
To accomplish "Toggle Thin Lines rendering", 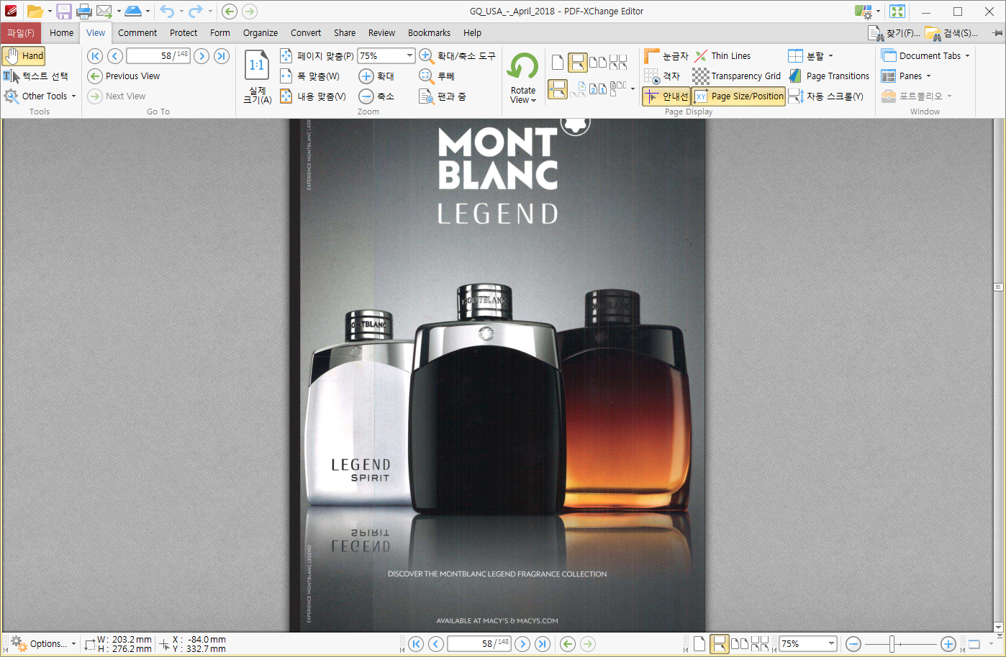I will click(x=722, y=55).
